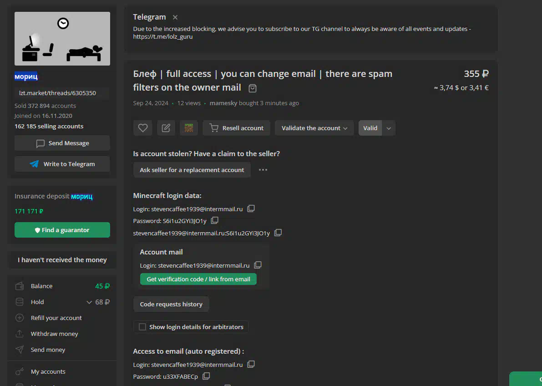The height and width of the screenshot is (386, 542).
Task: Click the 355 ₽ price text
Action: coord(476,74)
